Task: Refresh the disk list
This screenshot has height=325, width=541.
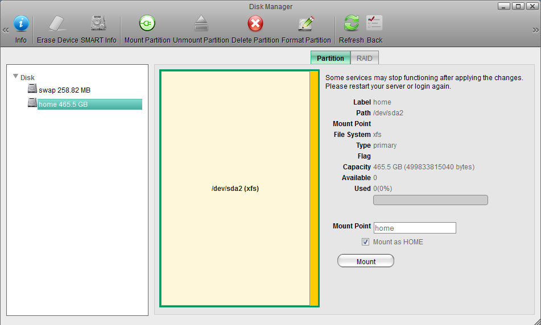Action: click(352, 24)
